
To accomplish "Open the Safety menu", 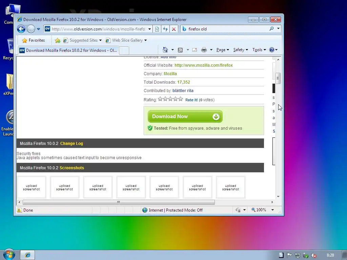I will coord(241,50).
